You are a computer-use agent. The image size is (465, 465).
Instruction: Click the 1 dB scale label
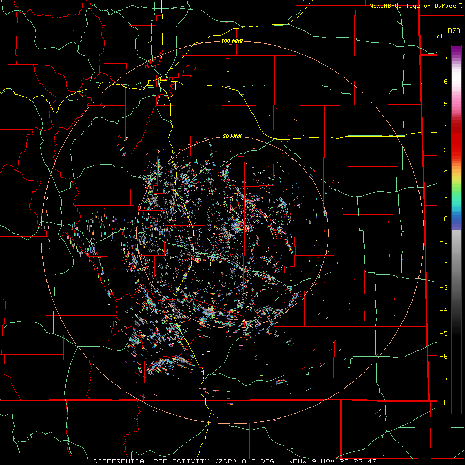446,196
